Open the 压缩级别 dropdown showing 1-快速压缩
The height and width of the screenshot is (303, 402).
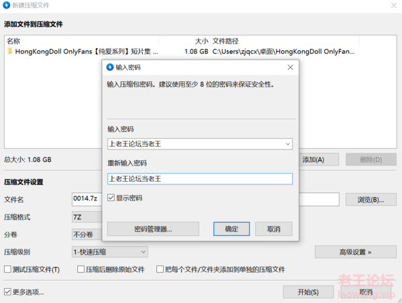tap(110, 252)
